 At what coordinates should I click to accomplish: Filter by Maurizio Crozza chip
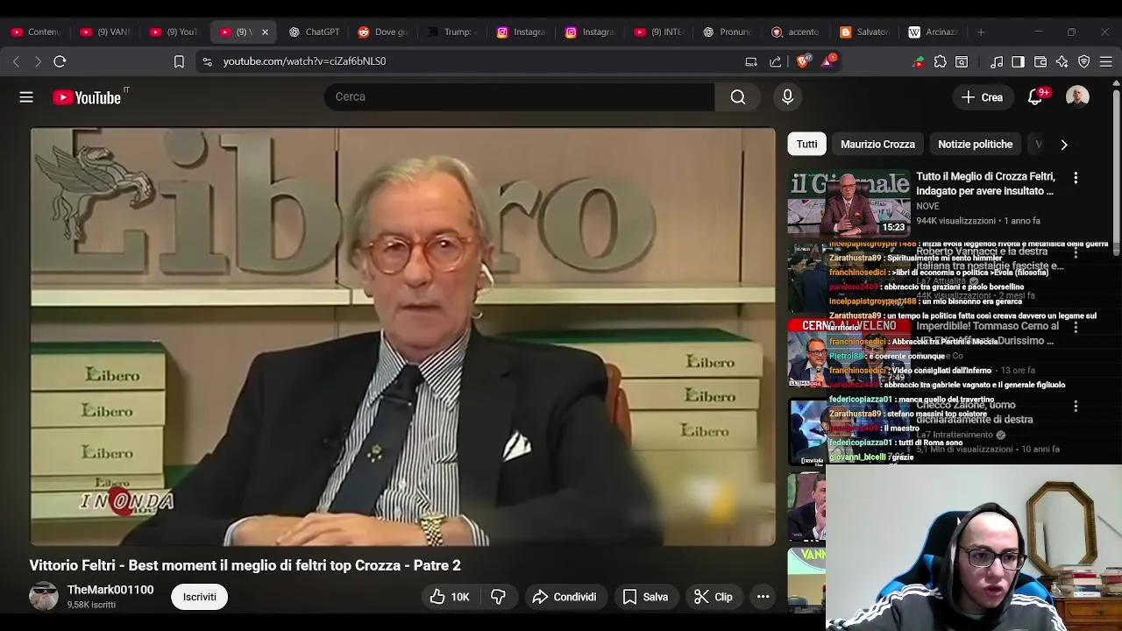(x=877, y=144)
